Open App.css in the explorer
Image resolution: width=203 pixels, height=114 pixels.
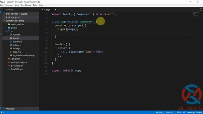pos(16,35)
